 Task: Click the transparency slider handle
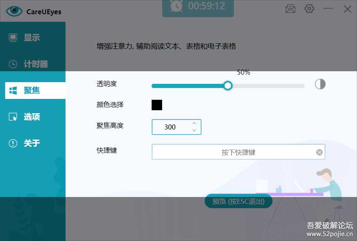coord(228,86)
